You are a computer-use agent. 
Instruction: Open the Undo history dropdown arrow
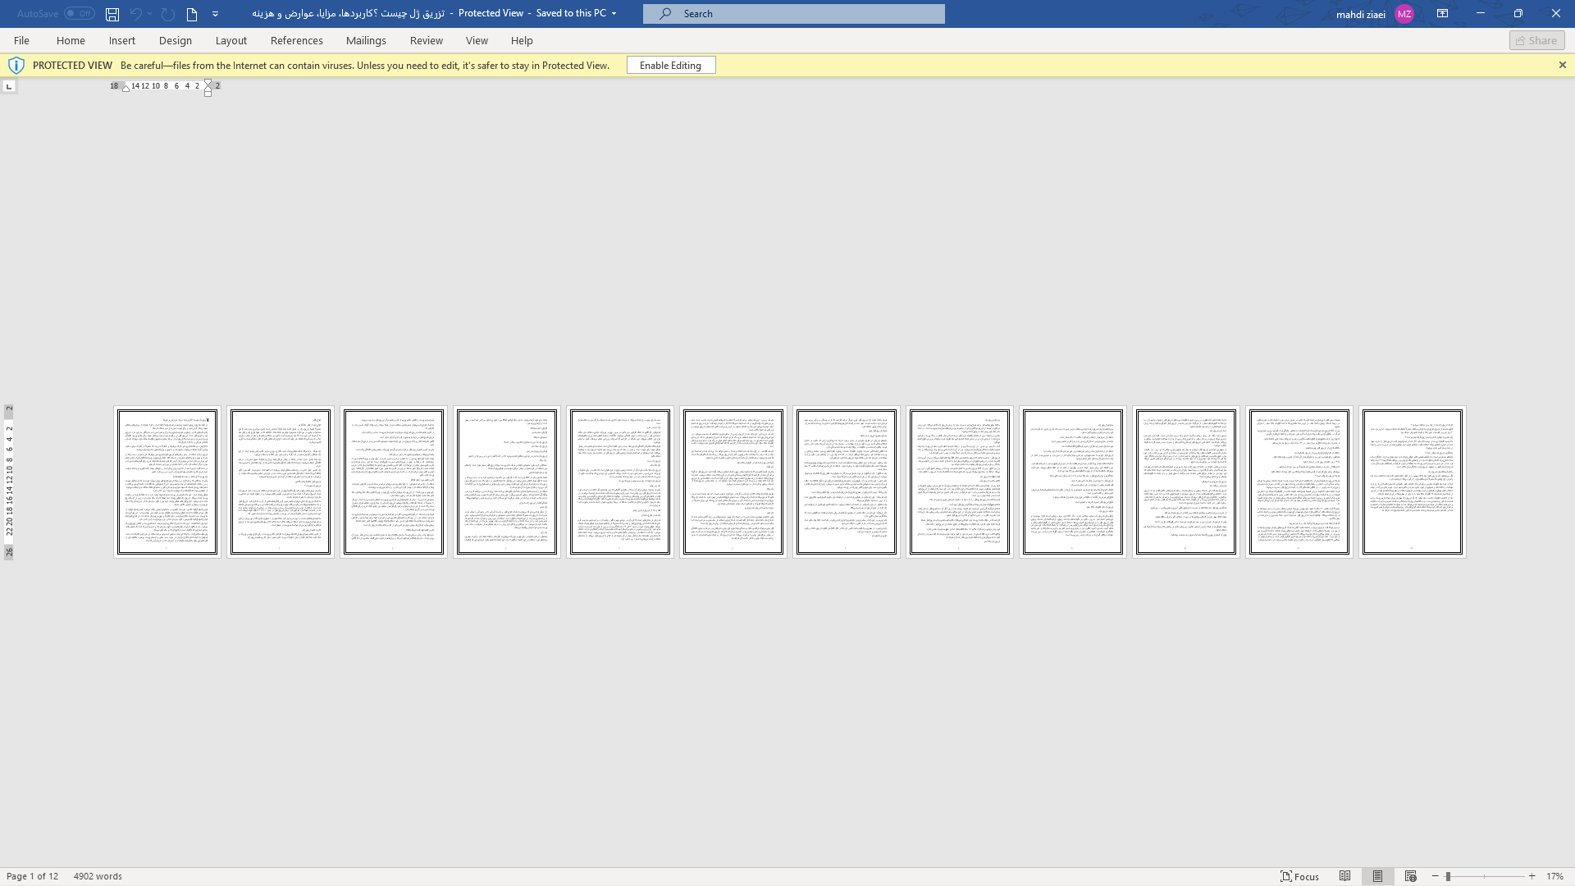(x=150, y=14)
